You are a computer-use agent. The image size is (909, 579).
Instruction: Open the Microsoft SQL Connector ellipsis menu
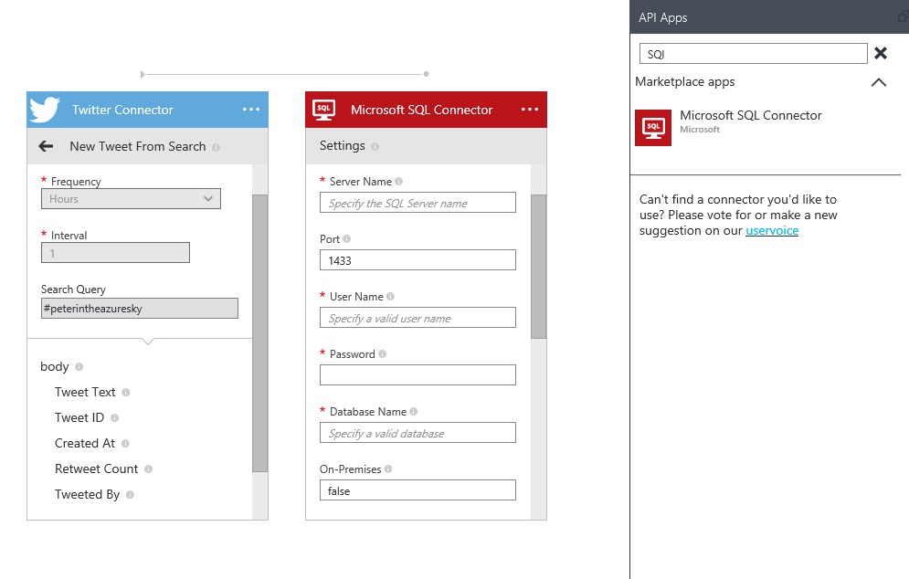click(530, 110)
